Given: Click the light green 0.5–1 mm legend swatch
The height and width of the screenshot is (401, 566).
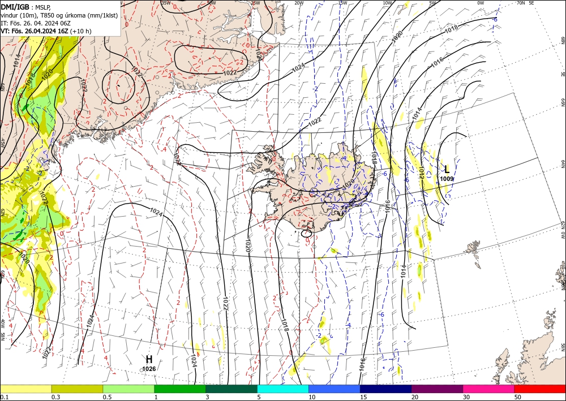Looking at the screenshot, I should coord(128,389).
